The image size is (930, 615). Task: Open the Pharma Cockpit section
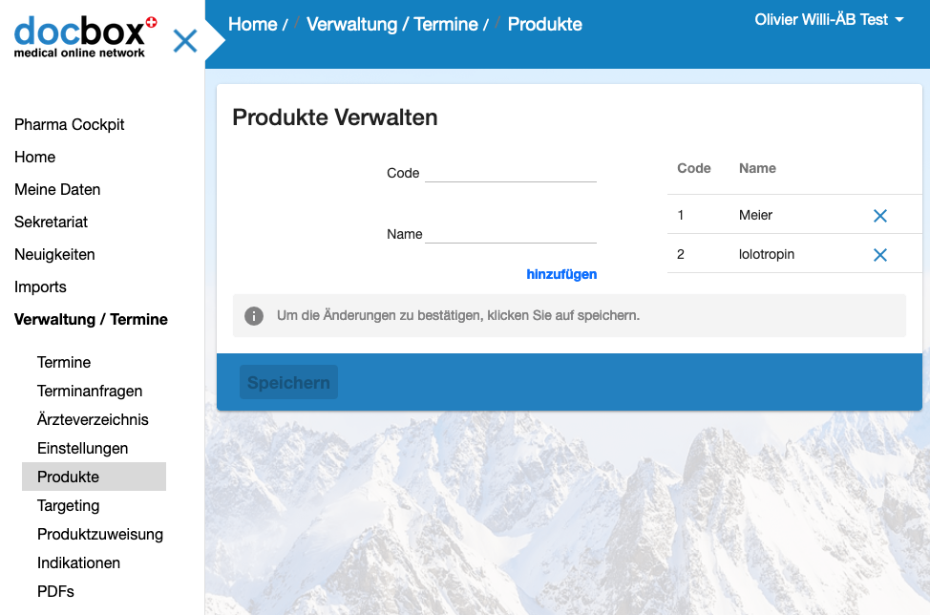coord(69,124)
